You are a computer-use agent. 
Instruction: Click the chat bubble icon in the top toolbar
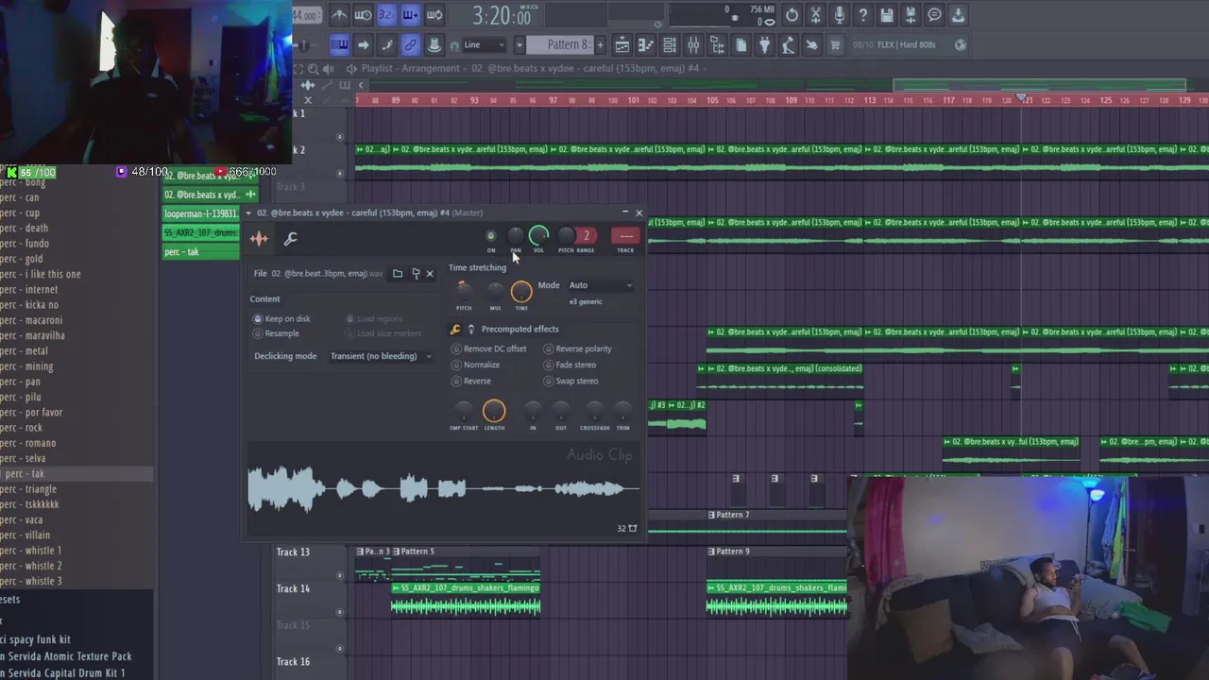point(934,15)
